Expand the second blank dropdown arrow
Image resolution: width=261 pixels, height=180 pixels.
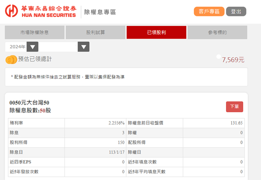(84, 47)
